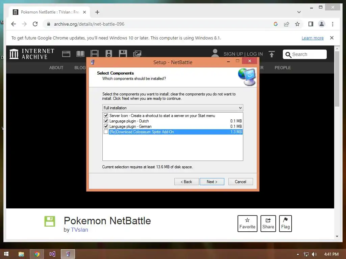Open Visual Studio from the taskbar
This screenshot has width=346, height=259.
[x=52, y=254]
